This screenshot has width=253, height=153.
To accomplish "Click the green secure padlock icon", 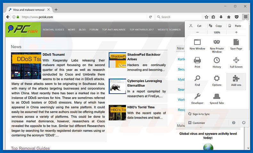I will click(18, 17).
